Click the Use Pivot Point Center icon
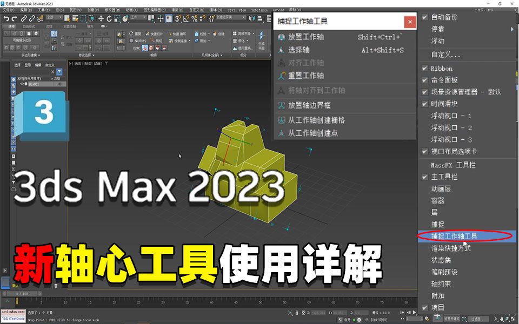The width and height of the screenshot is (519, 324). pyautogui.click(x=151, y=18)
